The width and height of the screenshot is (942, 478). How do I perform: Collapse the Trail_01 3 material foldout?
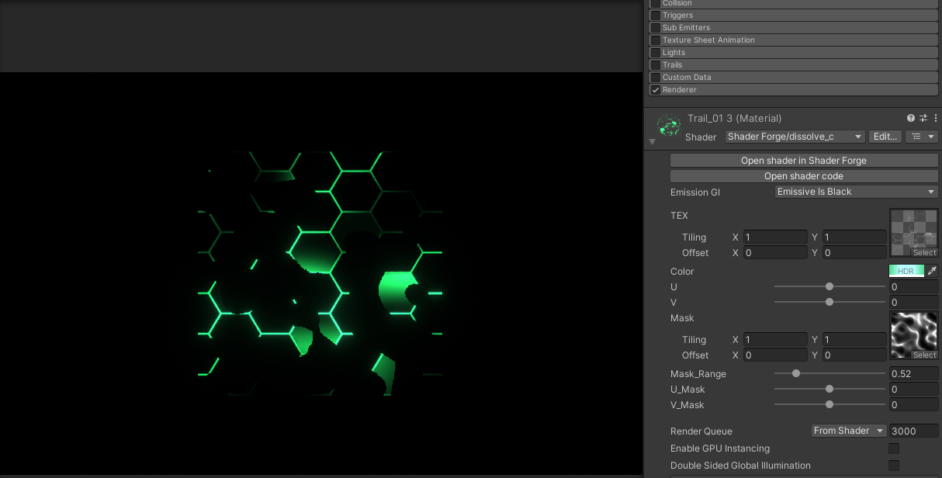point(652,141)
